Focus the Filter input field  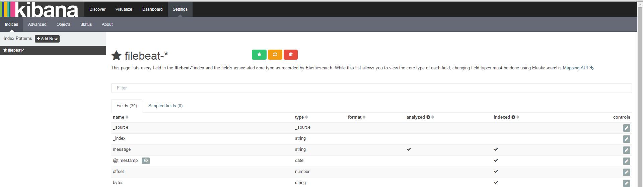[x=371, y=88]
